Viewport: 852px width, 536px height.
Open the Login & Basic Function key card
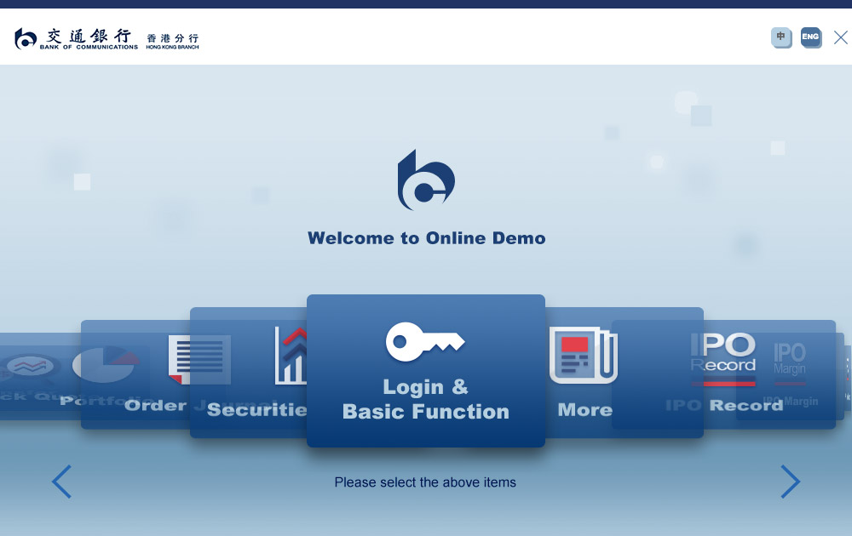(425, 371)
